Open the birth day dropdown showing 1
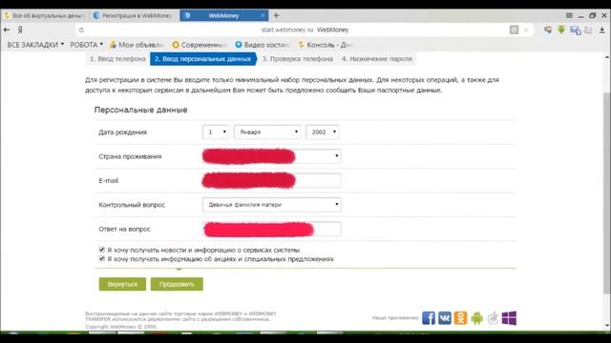The height and width of the screenshot is (343, 611). point(216,132)
